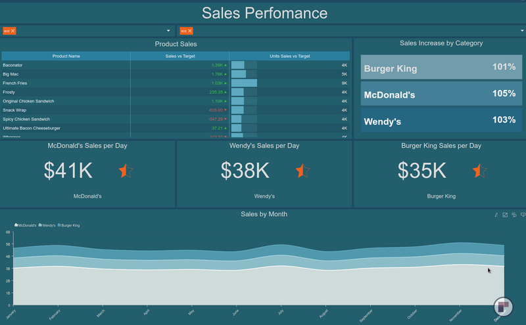Screen dimensions: 526x325
Task: Click the star icon next to $41K
Action: (126, 171)
